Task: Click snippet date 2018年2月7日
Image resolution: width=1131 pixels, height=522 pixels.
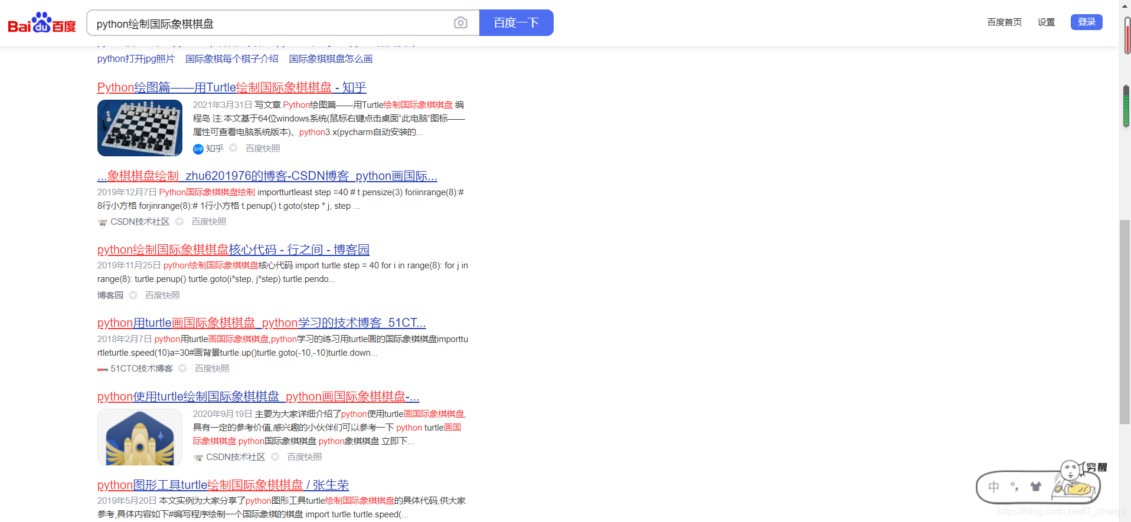Action: [x=125, y=339]
